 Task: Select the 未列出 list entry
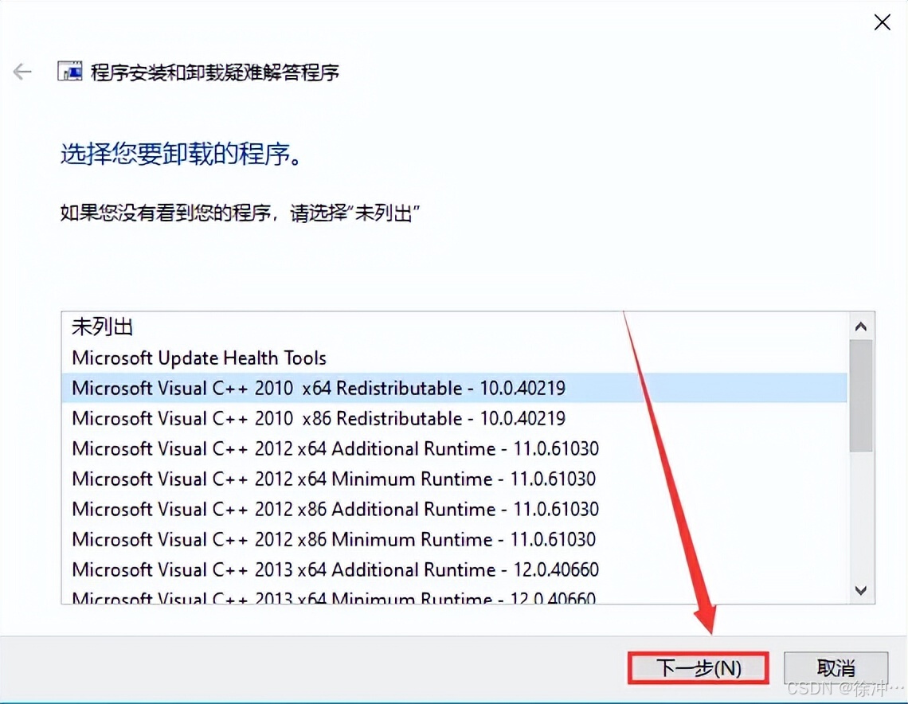coord(454,327)
